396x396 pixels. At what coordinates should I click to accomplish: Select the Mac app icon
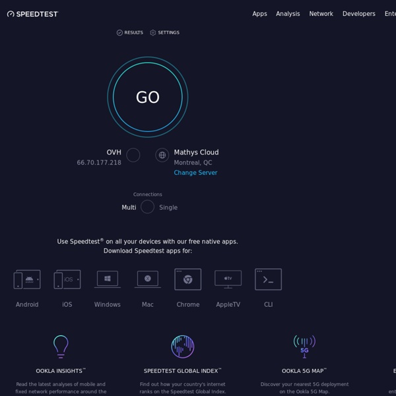point(148,279)
